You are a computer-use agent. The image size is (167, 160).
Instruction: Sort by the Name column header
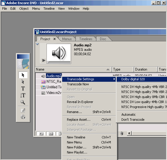point(73,69)
